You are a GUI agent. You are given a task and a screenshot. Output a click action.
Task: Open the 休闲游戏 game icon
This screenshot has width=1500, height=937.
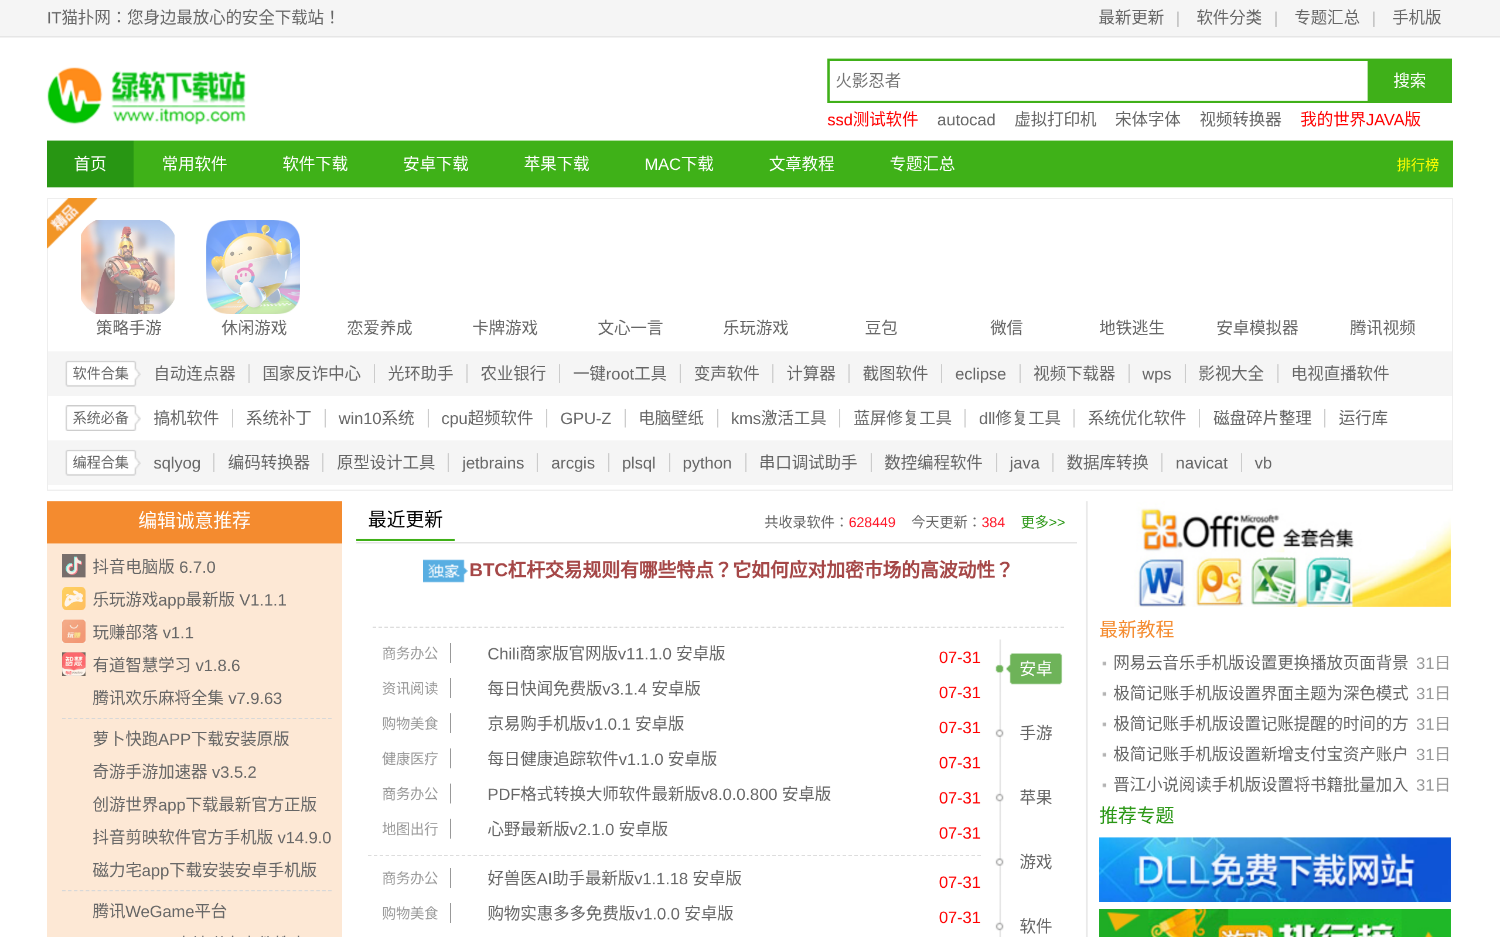coord(253,266)
